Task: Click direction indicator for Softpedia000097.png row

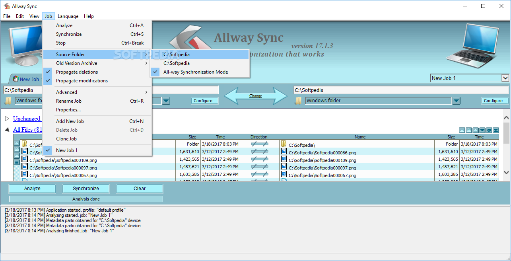Action: point(259,167)
